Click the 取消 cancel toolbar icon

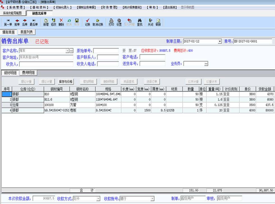point(69,23)
